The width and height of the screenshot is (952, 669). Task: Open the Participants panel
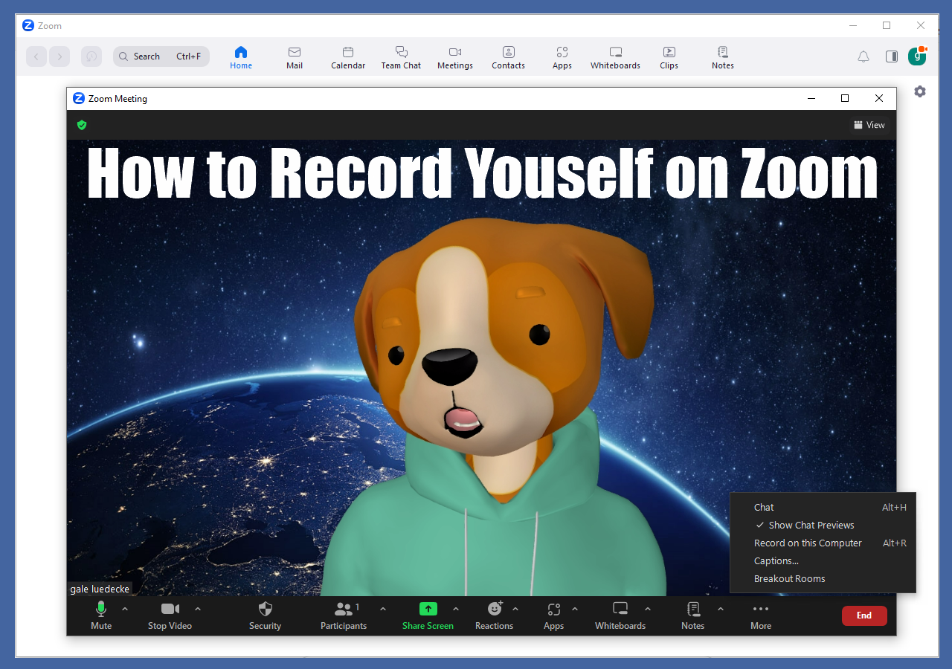343,615
